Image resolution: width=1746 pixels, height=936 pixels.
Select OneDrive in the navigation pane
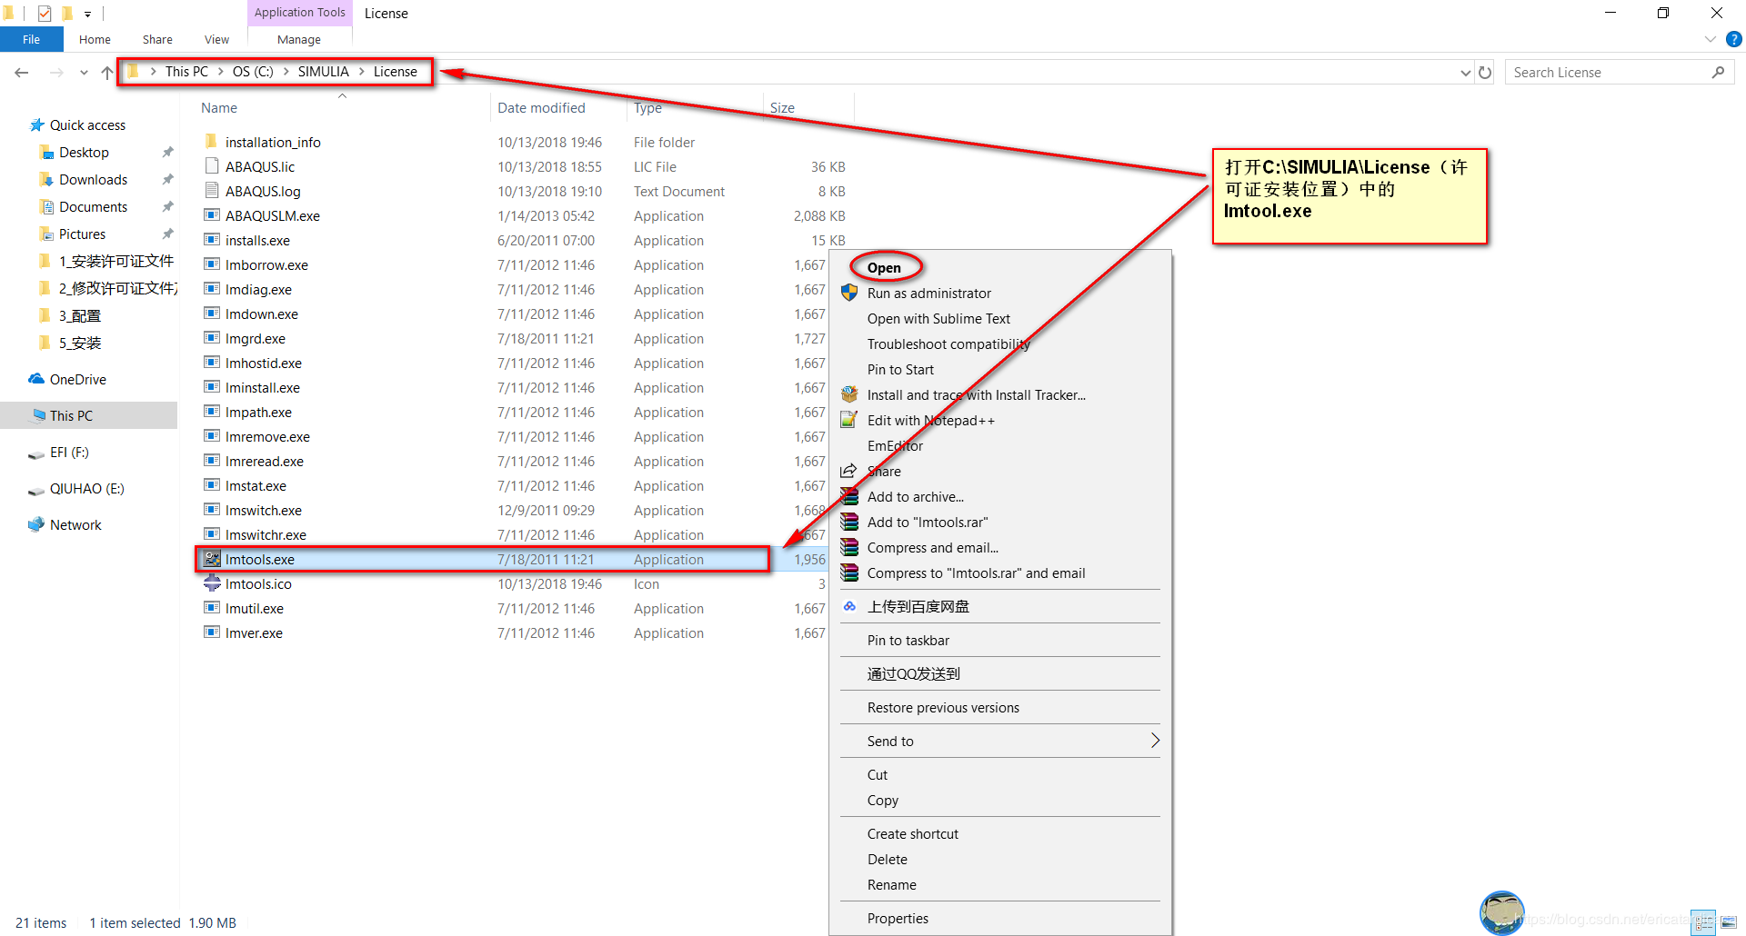click(x=77, y=380)
